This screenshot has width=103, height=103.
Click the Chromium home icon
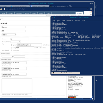1,9
